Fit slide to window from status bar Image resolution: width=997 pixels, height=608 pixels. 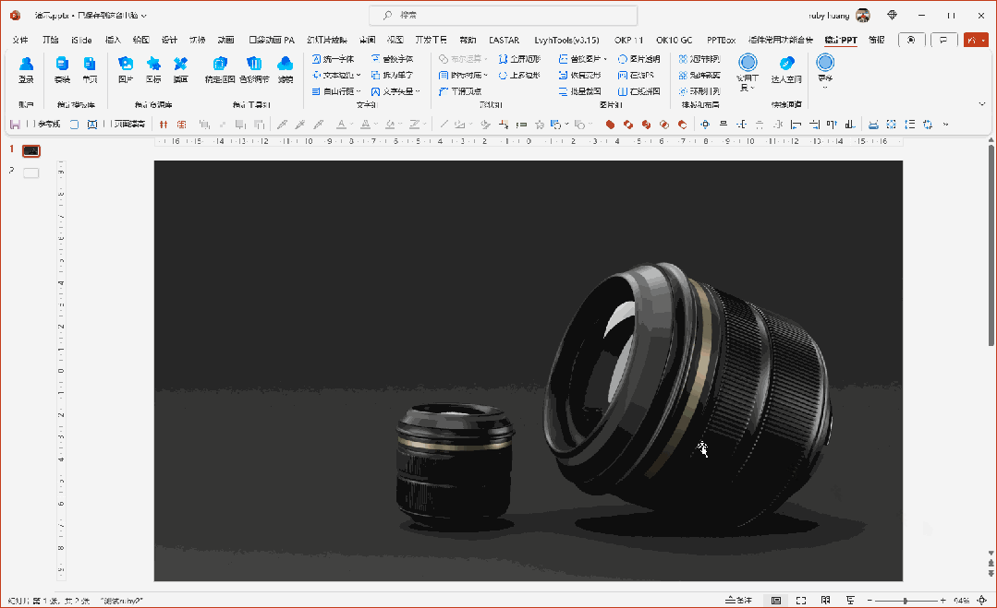click(980, 601)
